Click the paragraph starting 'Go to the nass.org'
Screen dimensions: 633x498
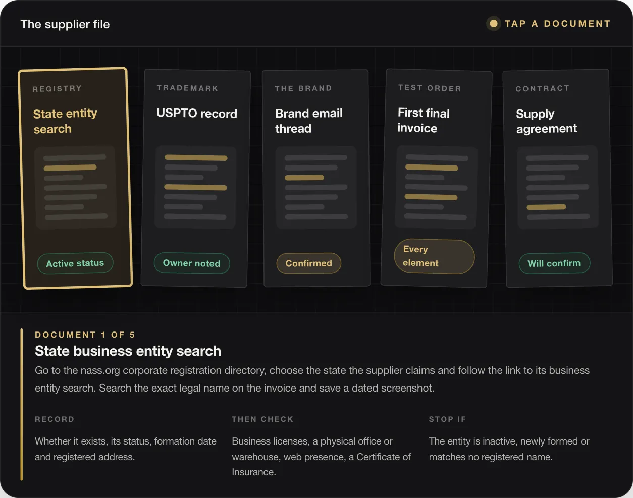pyautogui.click(x=312, y=379)
